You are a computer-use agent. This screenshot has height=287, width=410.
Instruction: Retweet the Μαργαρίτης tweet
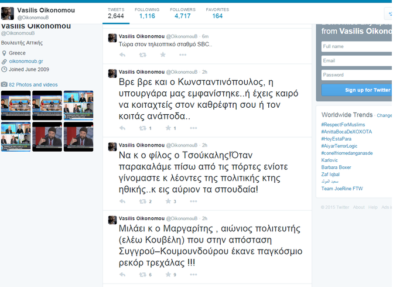point(142,275)
